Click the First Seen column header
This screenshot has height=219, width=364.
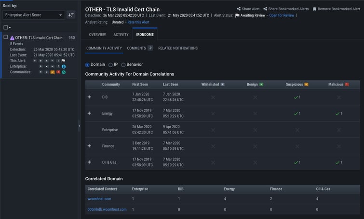[140, 85]
